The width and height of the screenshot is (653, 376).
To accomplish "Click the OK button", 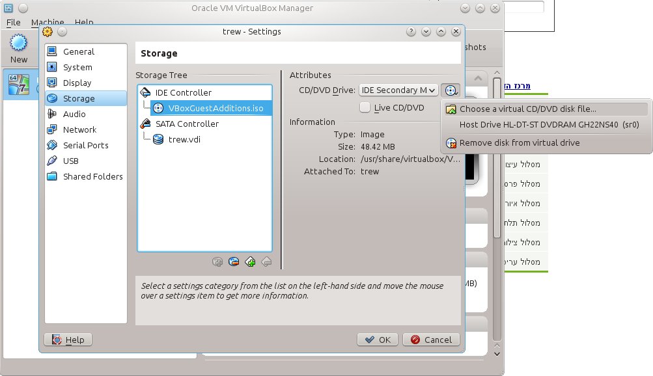I will pos(378,340).
